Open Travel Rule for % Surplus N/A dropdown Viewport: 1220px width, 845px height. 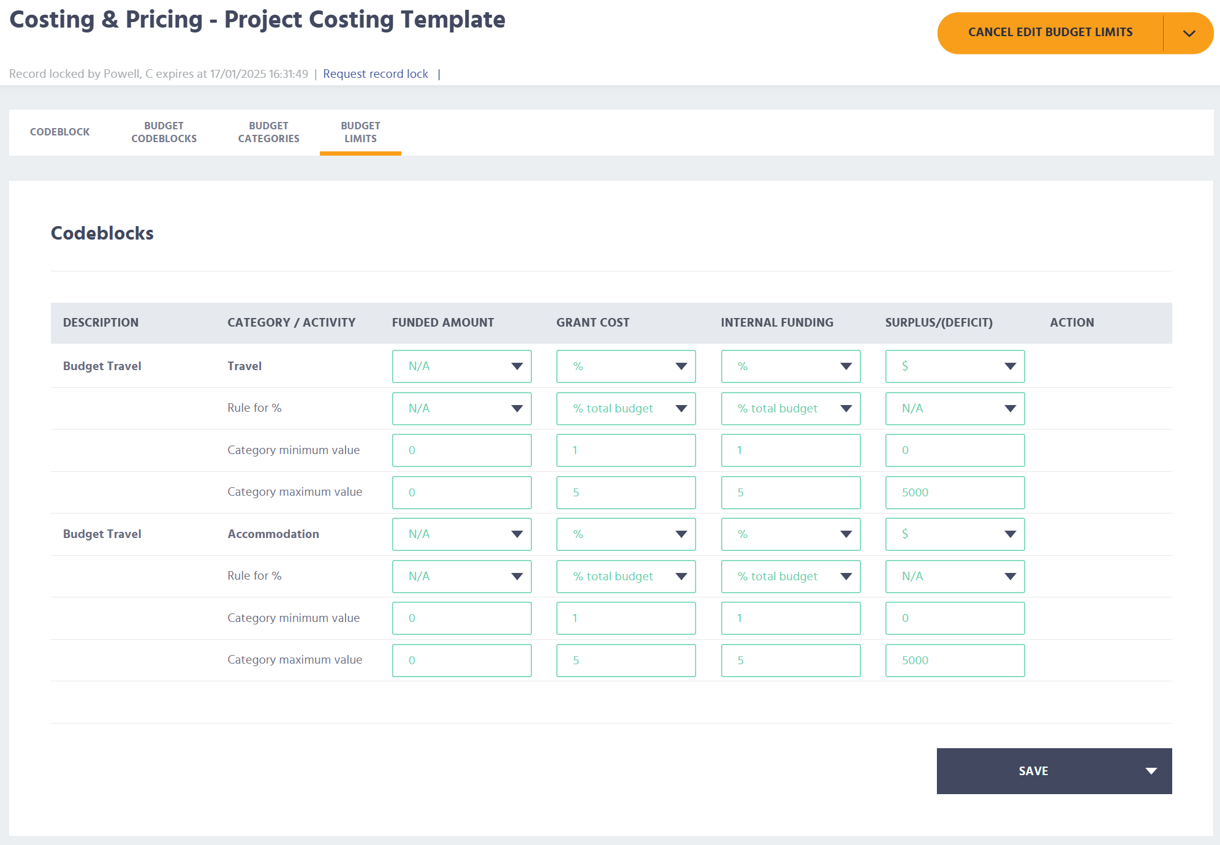tap(955, 409)
